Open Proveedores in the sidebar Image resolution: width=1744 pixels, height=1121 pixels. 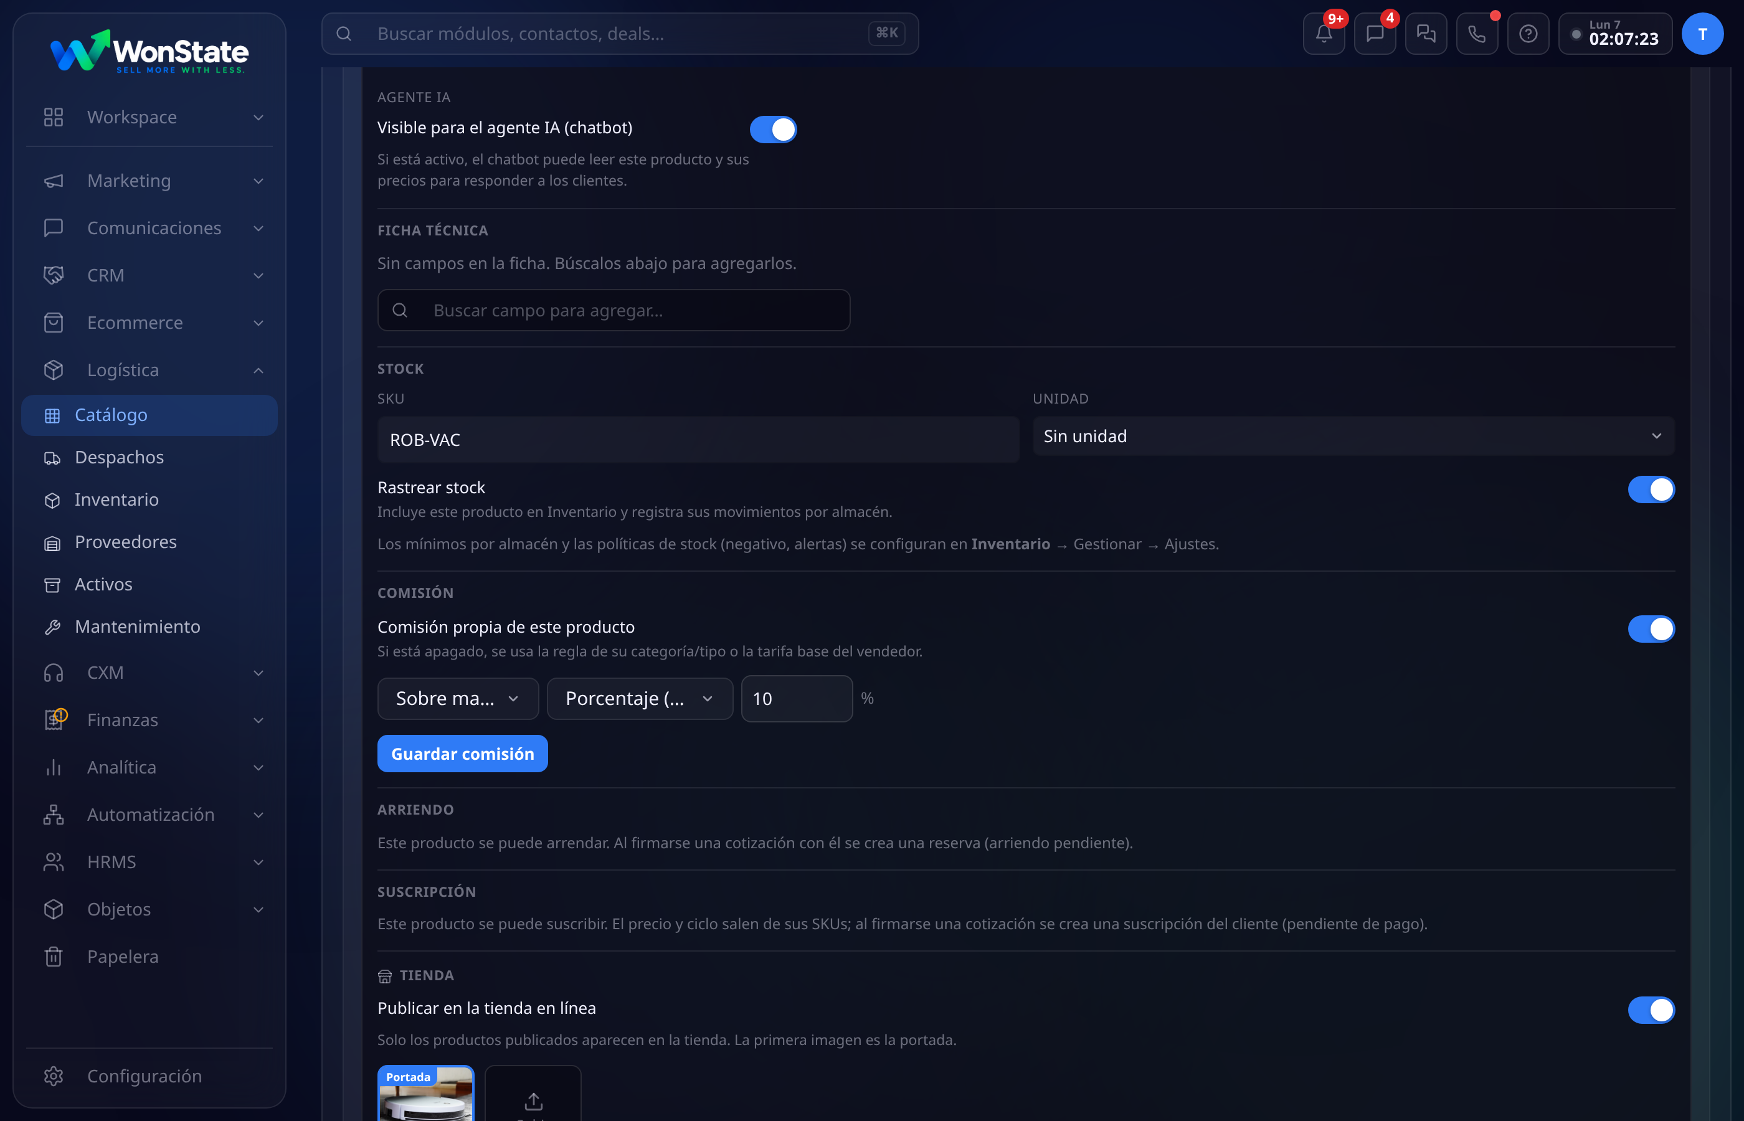pyautogui.click(x=149, y=542)
